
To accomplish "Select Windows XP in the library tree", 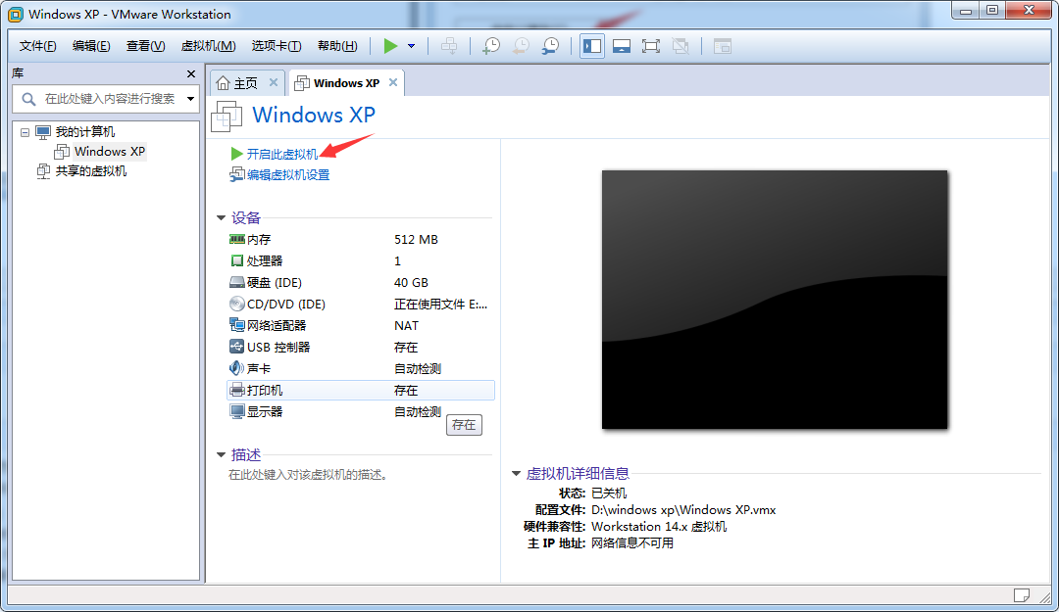I will [110, 151].
